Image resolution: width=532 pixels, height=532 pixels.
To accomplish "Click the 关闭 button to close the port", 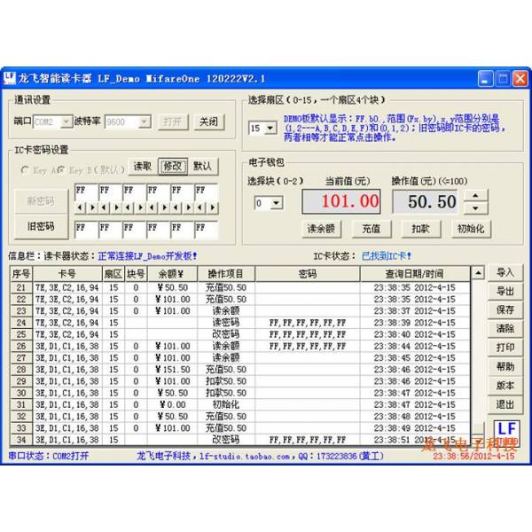I will [x=207, y=121].
